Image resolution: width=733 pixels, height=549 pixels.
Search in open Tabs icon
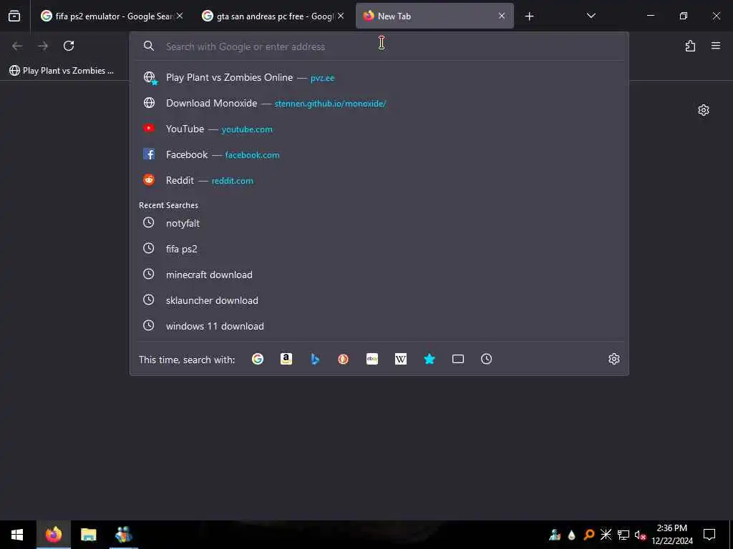point(458,359)
